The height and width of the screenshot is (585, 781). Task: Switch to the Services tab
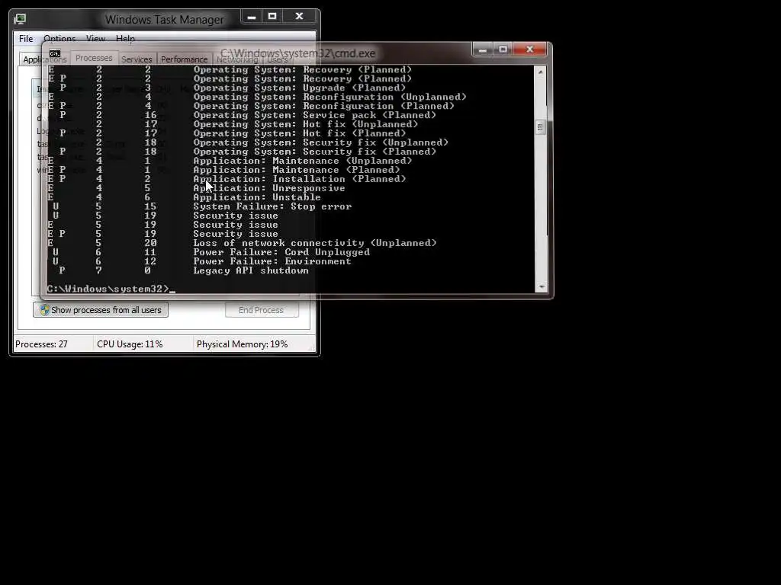pyautogui.click(x=137, y=59)
